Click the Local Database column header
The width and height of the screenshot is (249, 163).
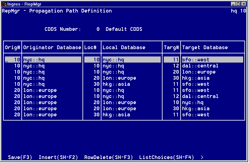(124, 48)
